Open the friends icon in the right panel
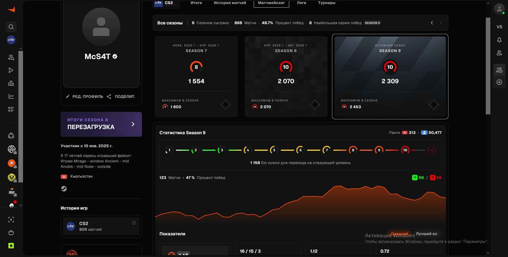This screenshot has width=508, height=257. 499,53
